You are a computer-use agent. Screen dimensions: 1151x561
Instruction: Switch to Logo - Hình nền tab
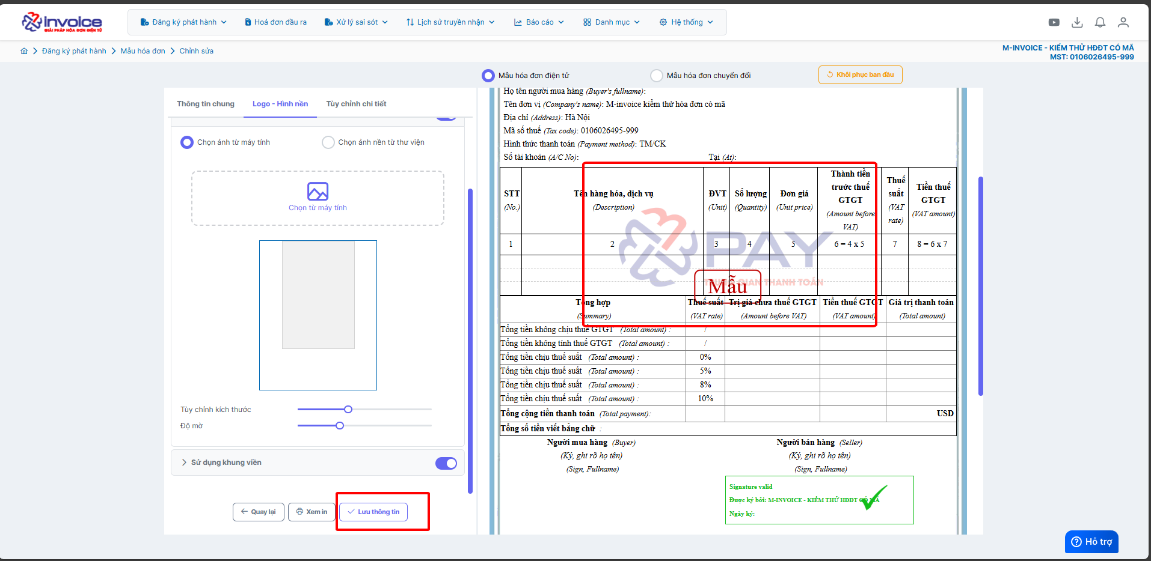[280, 104]
